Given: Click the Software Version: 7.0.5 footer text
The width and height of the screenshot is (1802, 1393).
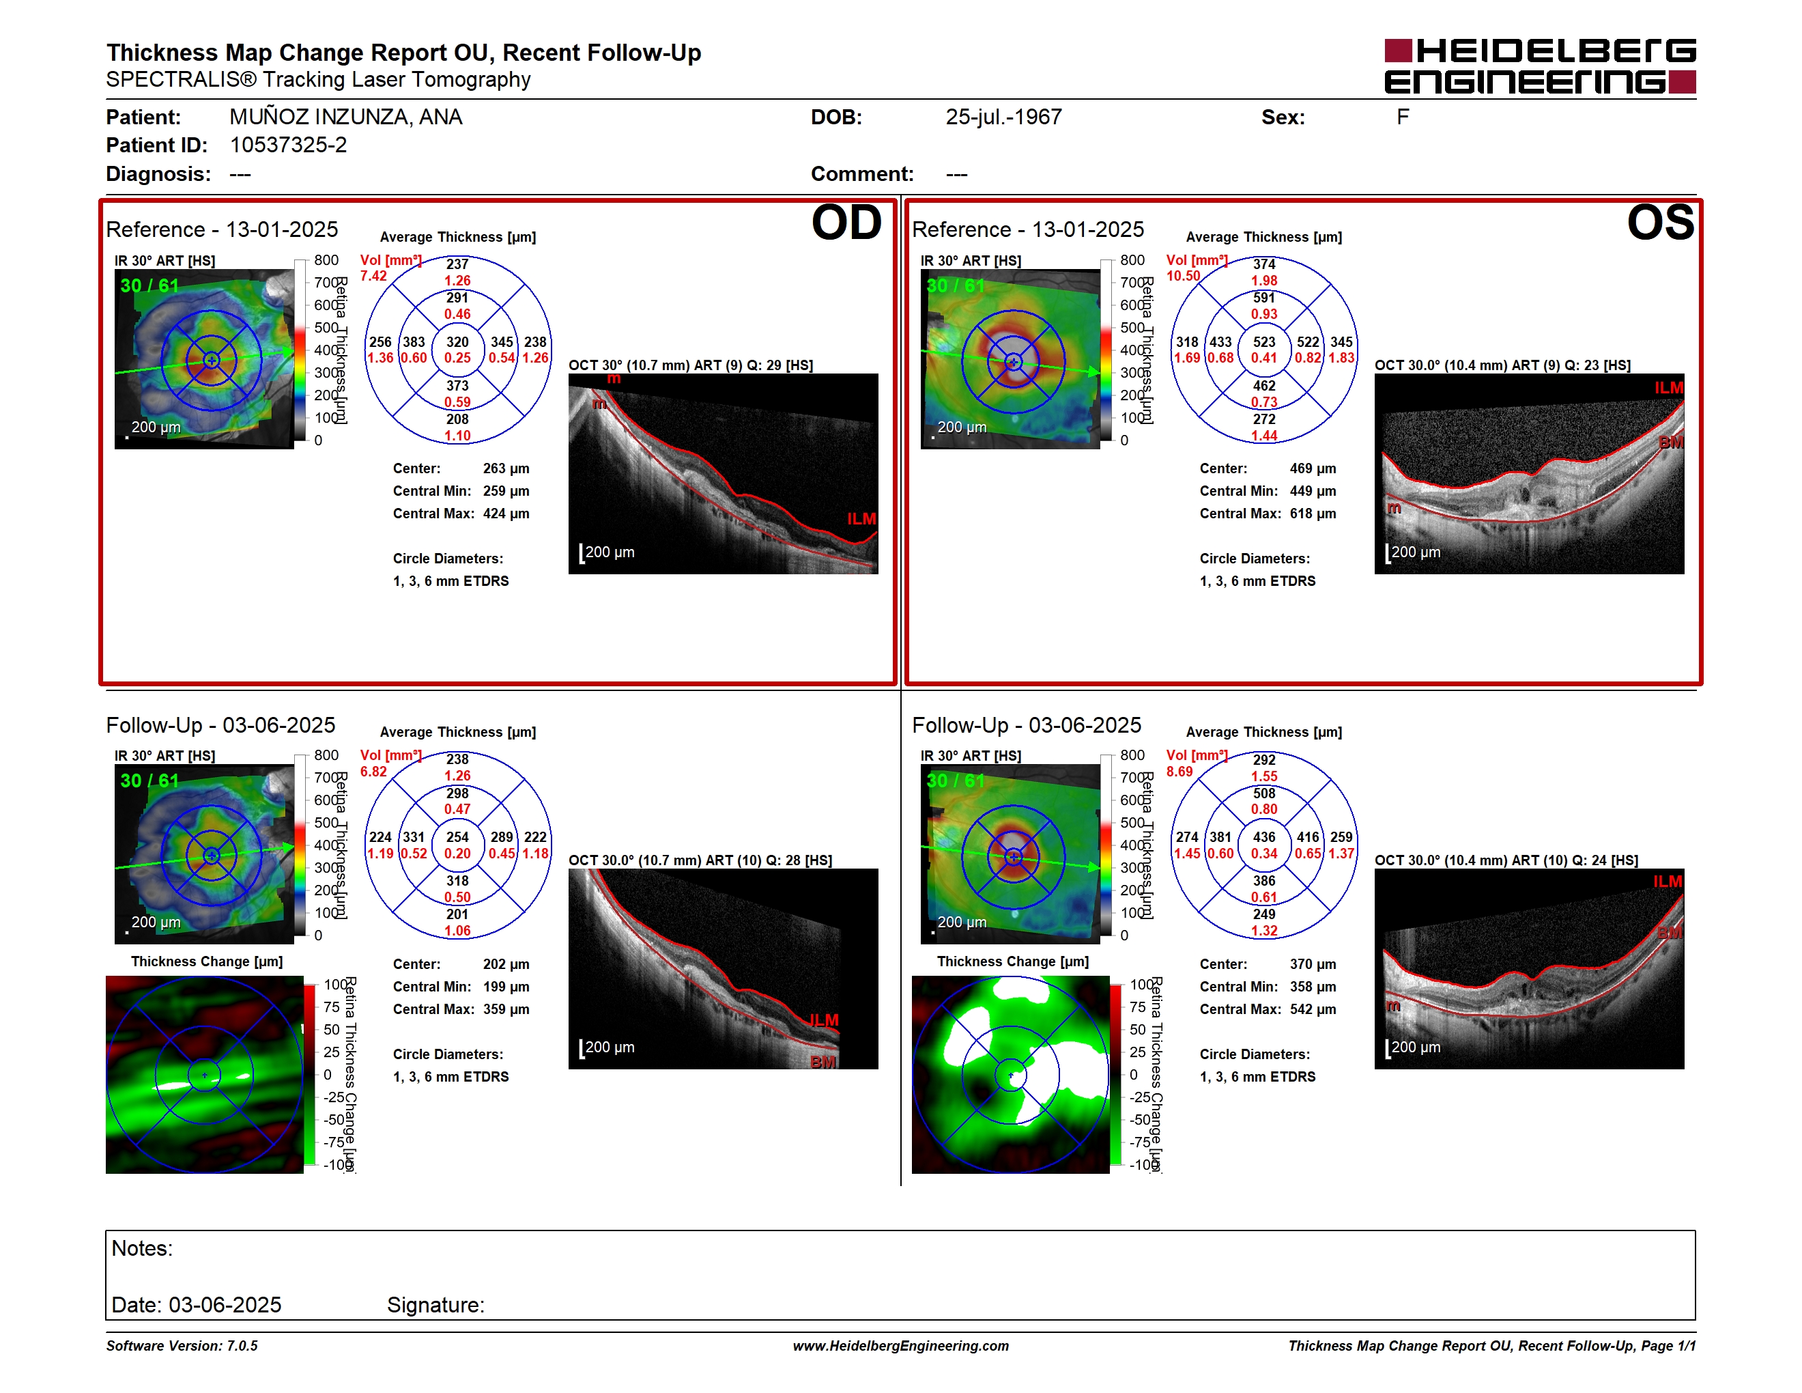Looking at the screenshot, I should click(182, 1346).
